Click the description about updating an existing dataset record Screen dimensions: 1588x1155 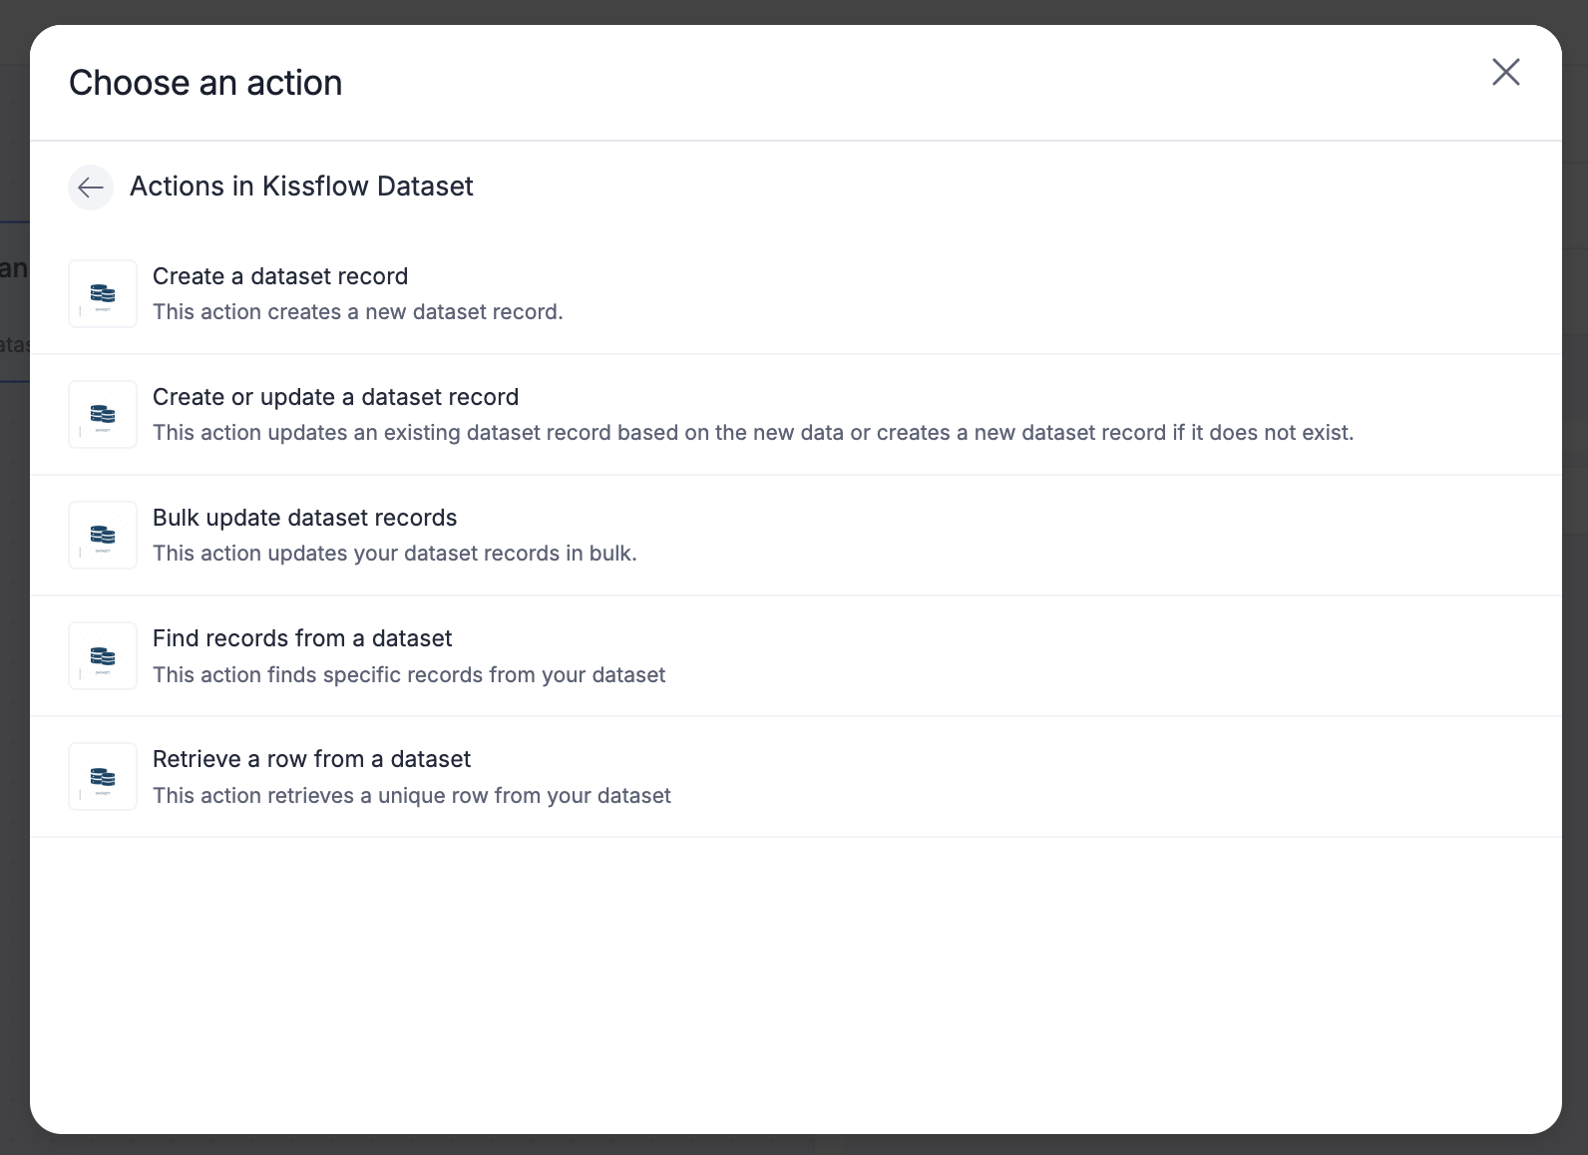pos(752,433)
